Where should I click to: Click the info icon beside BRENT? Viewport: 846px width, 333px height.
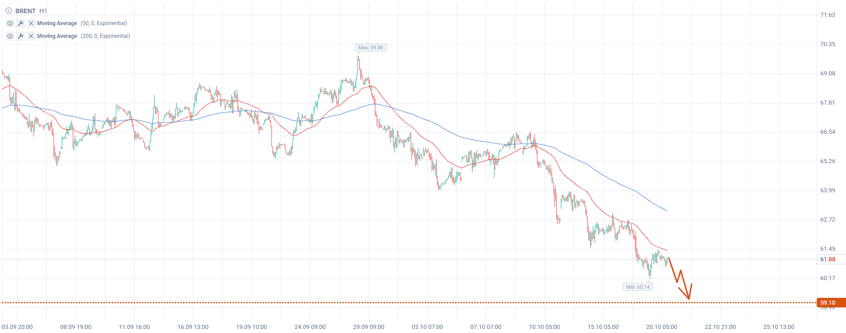pos(8,11)
